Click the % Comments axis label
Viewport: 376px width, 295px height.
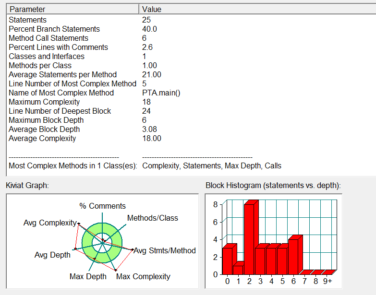coord(102,206)
